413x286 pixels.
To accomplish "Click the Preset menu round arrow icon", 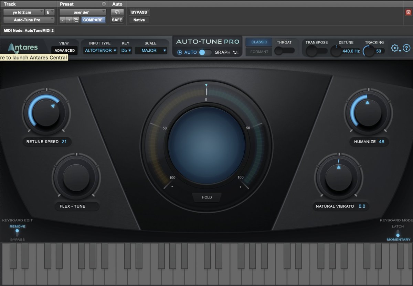I will pos(104,4).
